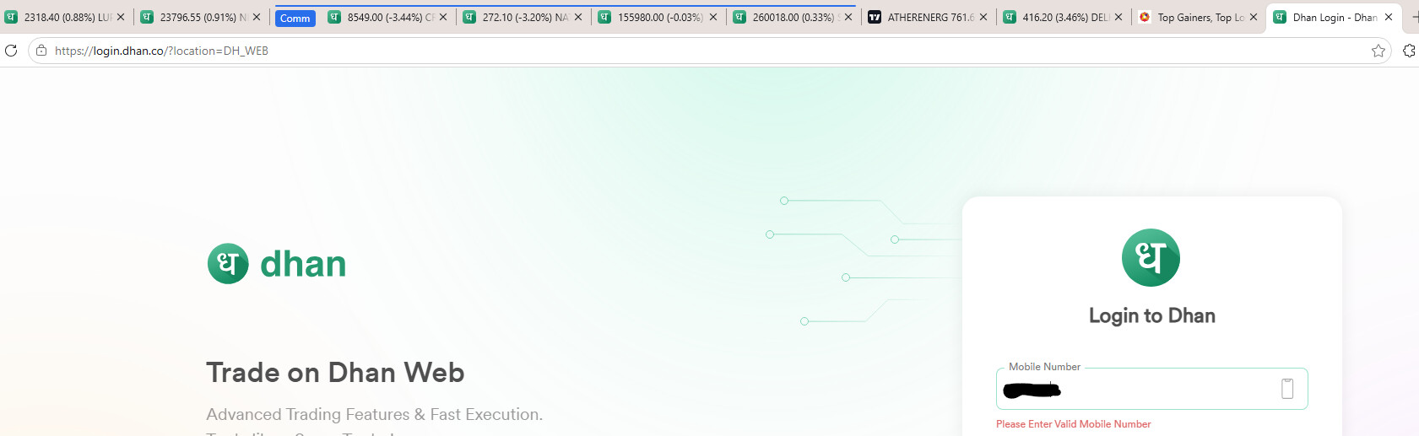Collapse the Comm tab group label
Viewport: 1419px width, 436px height.
(295, 18)
